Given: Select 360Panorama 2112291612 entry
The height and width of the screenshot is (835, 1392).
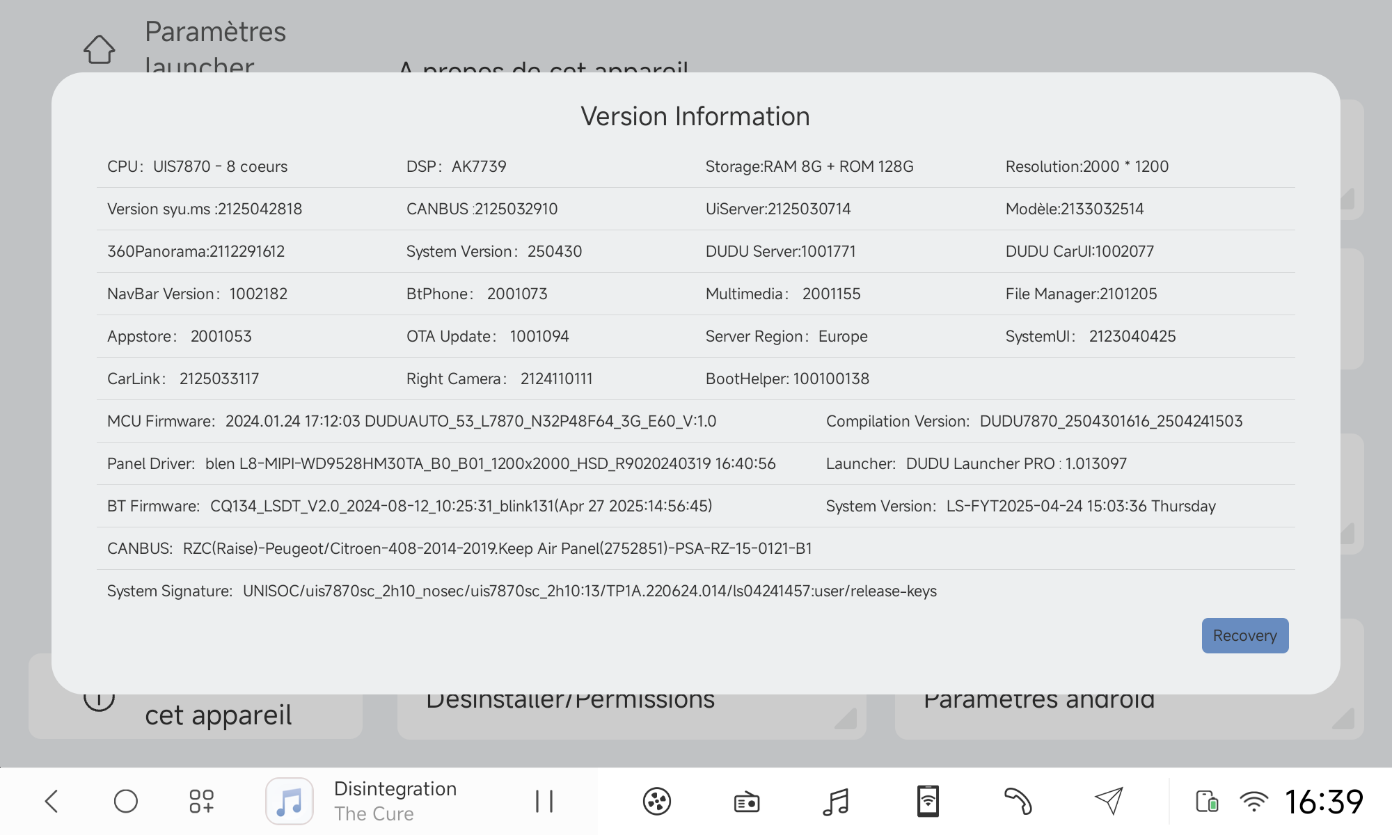Looking at the screenshot, I should 196,251.
